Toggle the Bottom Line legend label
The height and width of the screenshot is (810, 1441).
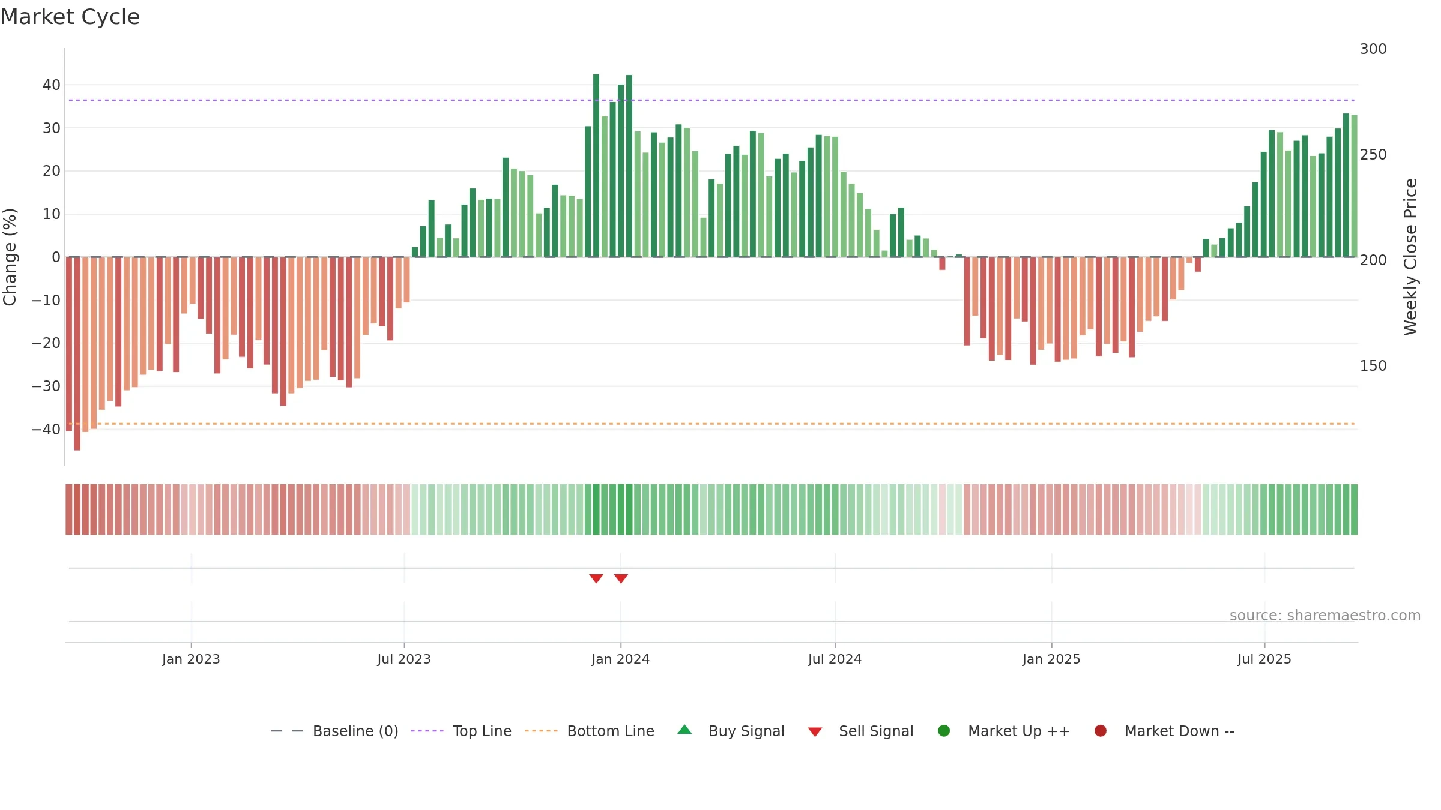pos(611,731)
